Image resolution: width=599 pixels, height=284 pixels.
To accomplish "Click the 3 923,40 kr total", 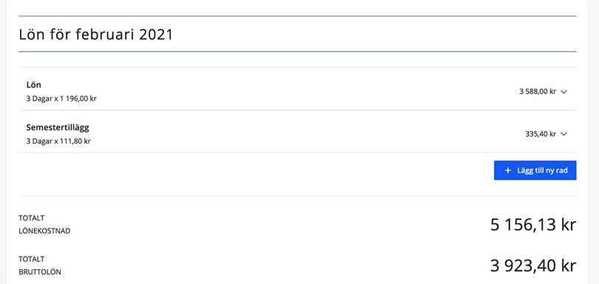I will pos(533,266).
